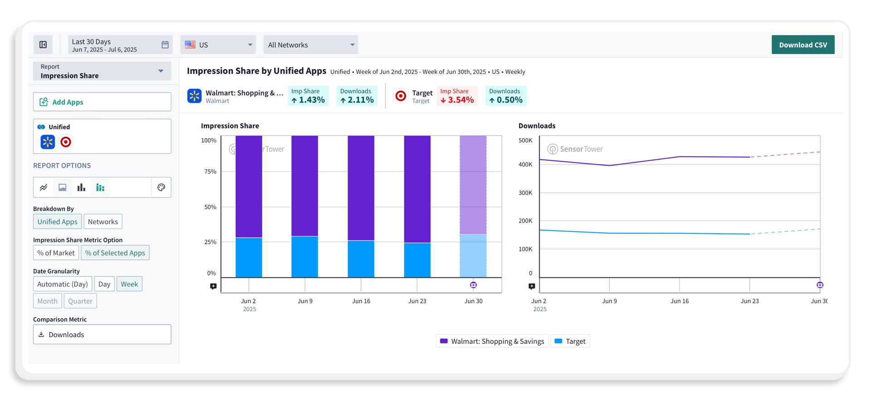Screen dimensions: 871x395
Task: Open the Comparison Metric Downloads selector
Action: [x=102, y=334]
